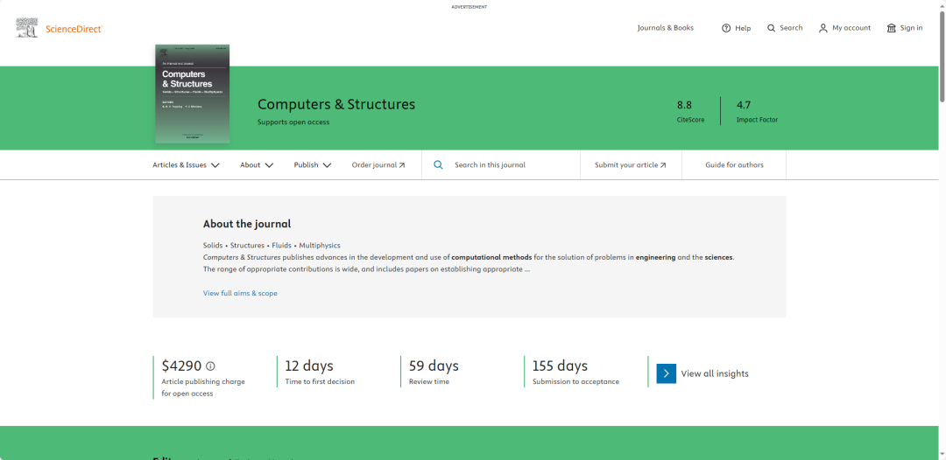Open the header Search link text
Screen dimensions: 946x460
tap(791, 28)
